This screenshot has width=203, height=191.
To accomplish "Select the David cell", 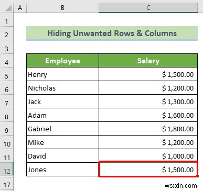I will (x=62, y=156).
